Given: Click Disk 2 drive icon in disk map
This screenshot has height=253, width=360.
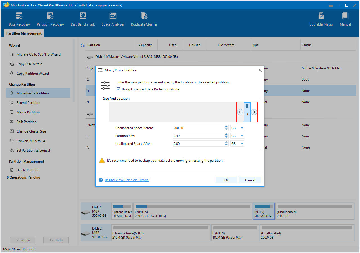Looking at the screenshot, I should click(x=86, y=233).
